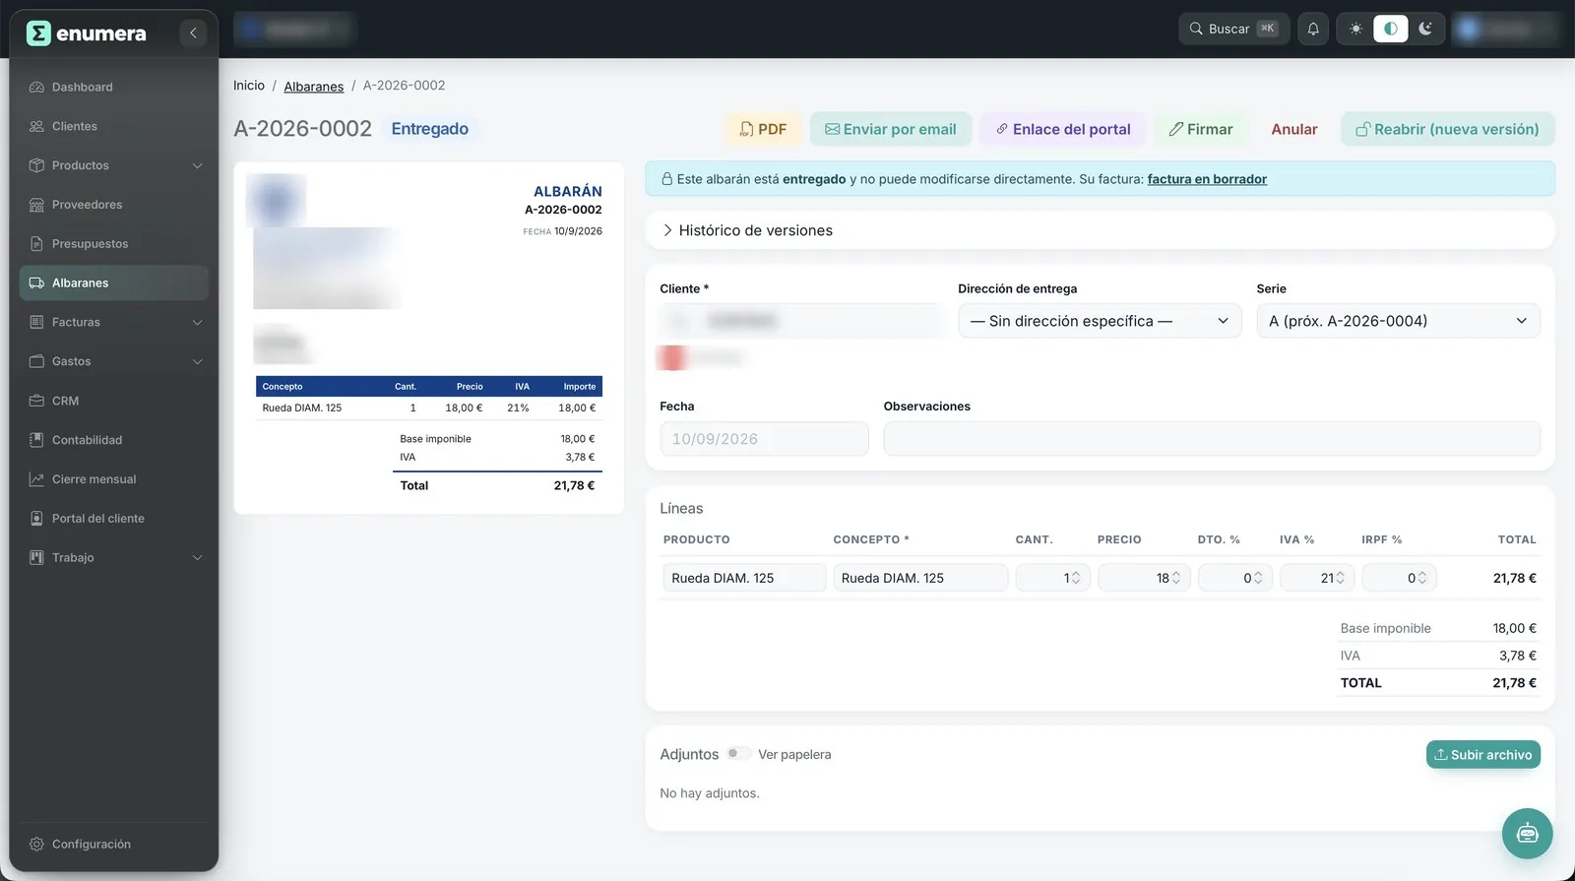This screenshot has height=881, width=1575.
Task: Click the Presupuestos document icon
Action: click(36, 244)
